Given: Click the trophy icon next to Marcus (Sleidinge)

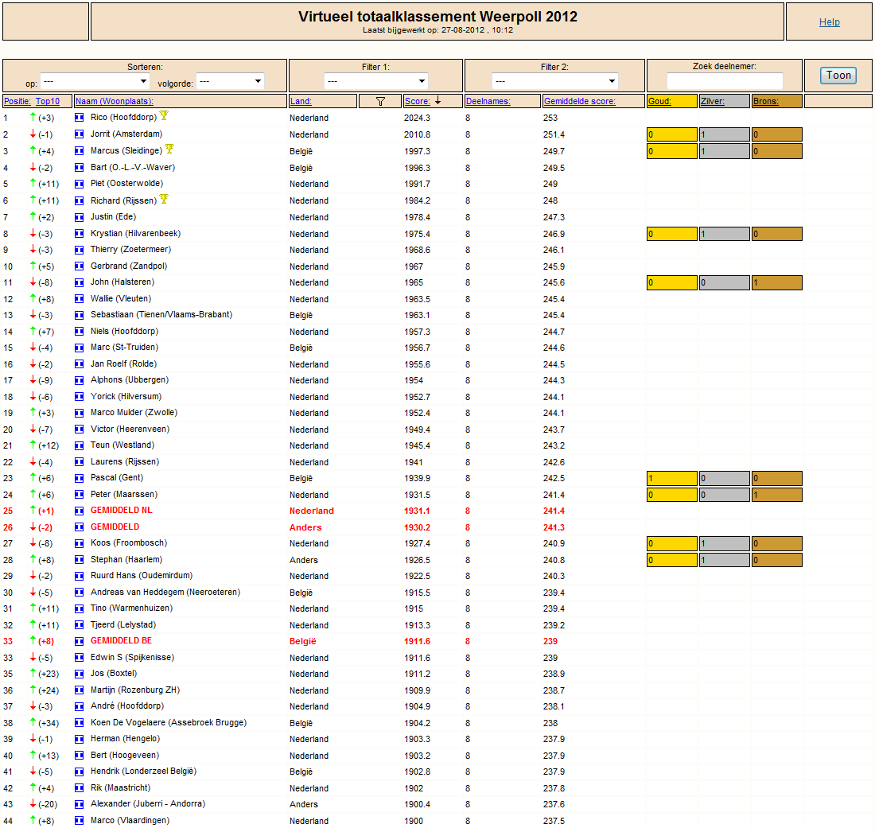Looking at the screenshot, I should coord(169,149).
